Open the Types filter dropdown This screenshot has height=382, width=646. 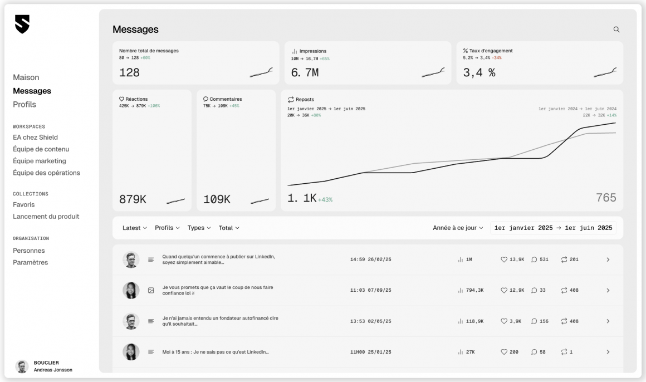click(199, 228)
